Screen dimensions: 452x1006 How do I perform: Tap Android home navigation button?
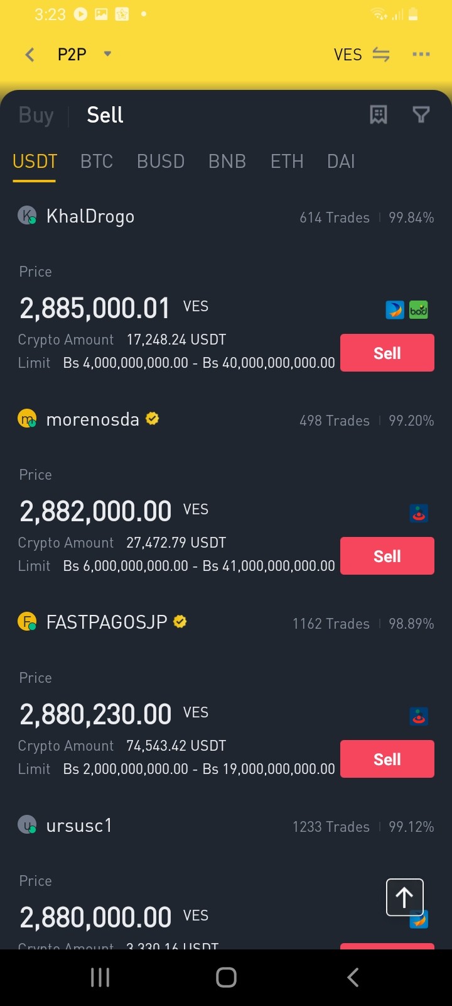click(x=226, y=977)
